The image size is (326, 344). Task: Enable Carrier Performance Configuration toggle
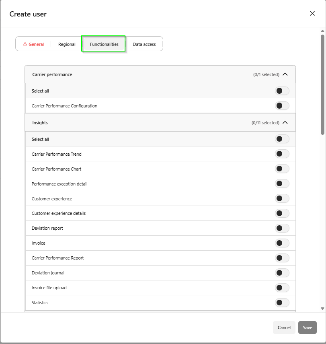coord(282,106)
